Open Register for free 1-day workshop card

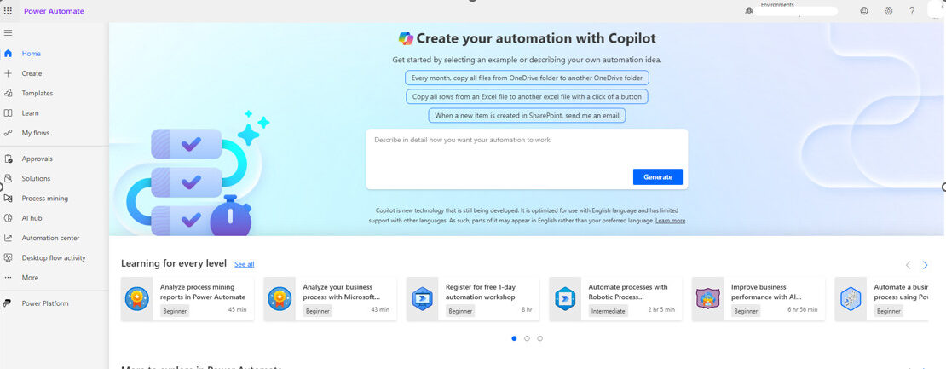473,299
